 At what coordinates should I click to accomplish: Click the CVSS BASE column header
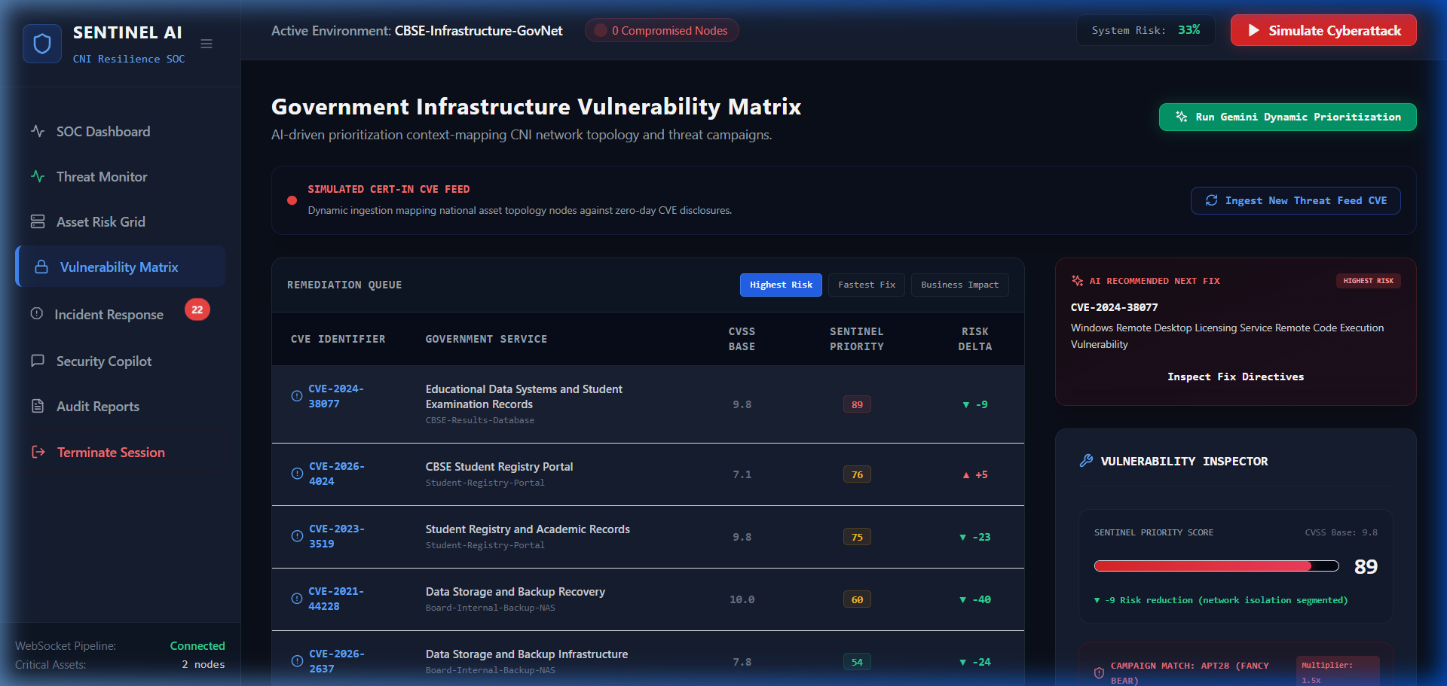[x=742, y=339]
